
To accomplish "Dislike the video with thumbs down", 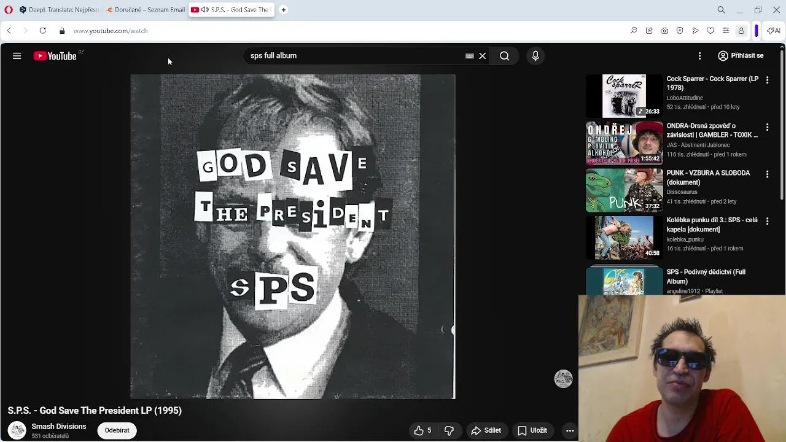I will pyautogui.click(x=449, y=431).
